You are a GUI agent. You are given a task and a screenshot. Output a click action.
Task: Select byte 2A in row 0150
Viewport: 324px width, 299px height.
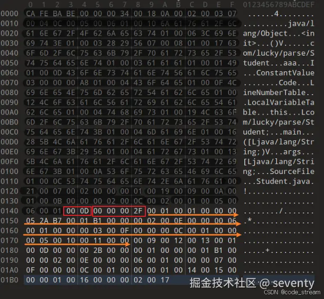click(x=44, y=221)
